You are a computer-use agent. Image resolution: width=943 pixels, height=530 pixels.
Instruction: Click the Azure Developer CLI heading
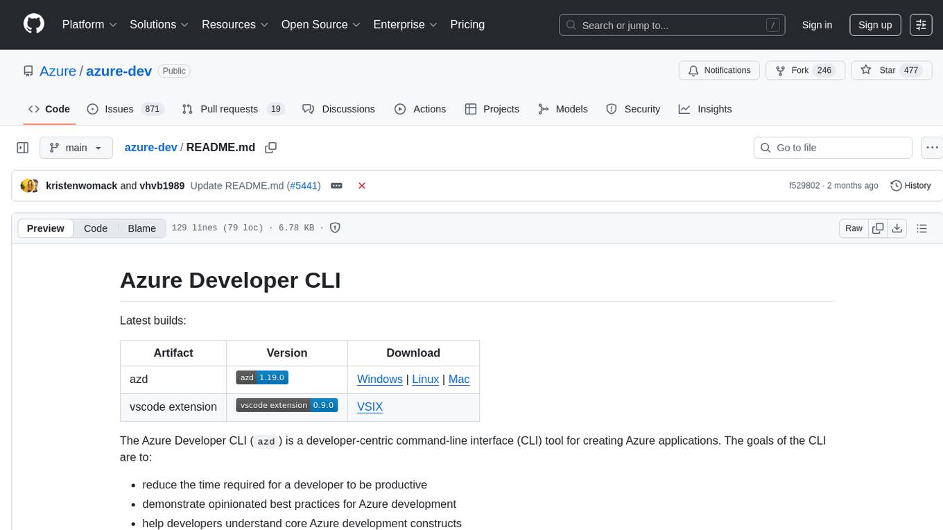coord(230,280)
